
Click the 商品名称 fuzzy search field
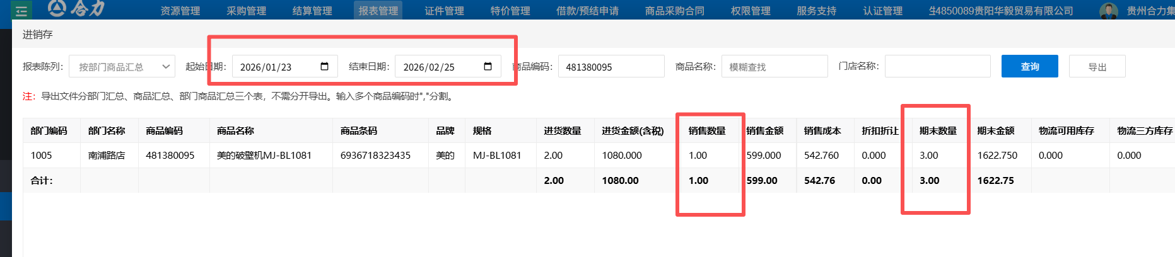[774, 67]
